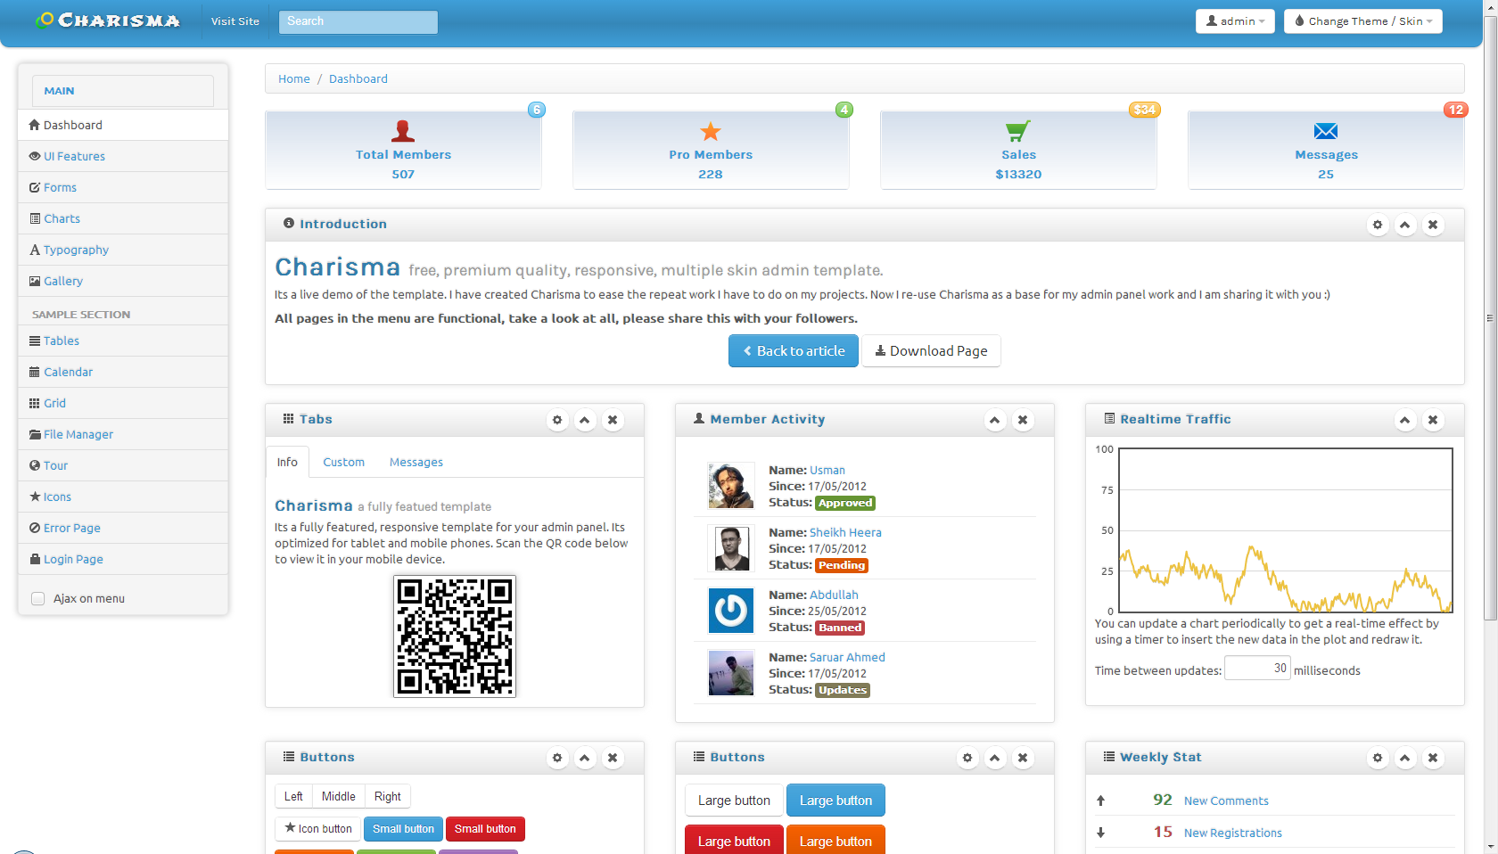Click the Visit Site link
1498x854 pixels.
click(x=235, y=21)
